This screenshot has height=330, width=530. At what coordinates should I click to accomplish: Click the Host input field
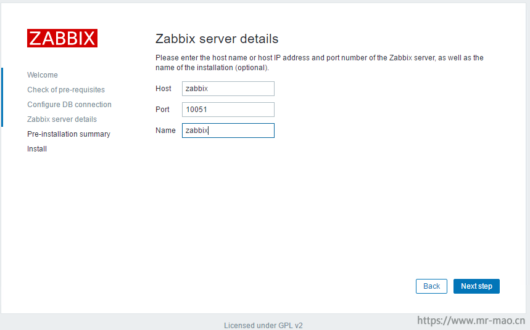pos(228,89)
